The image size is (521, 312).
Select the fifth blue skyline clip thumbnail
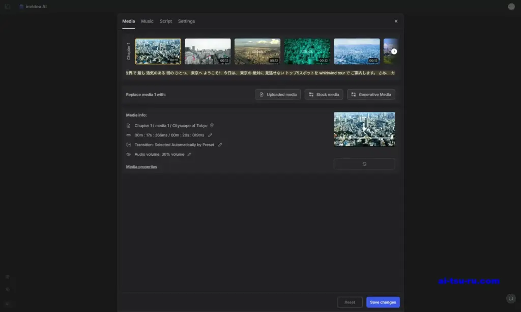pos(357,51)
